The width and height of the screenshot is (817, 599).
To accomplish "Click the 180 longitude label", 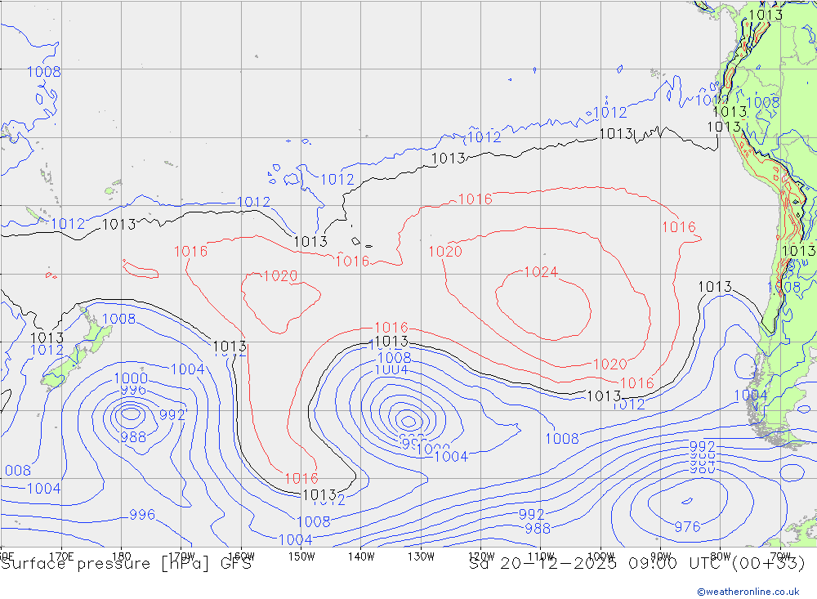I will [x=122, y=557].
